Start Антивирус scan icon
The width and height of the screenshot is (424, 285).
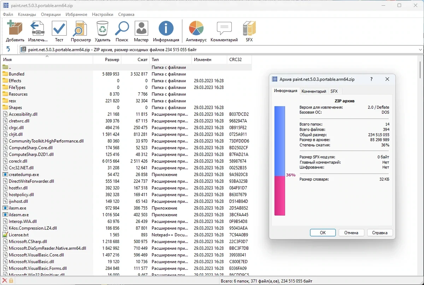tap(196, 28)
